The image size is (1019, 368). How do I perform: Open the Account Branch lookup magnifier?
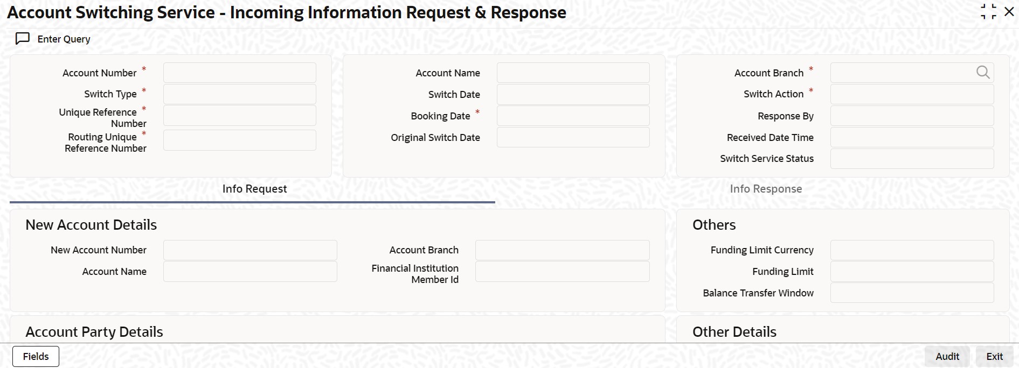[983, 72]
